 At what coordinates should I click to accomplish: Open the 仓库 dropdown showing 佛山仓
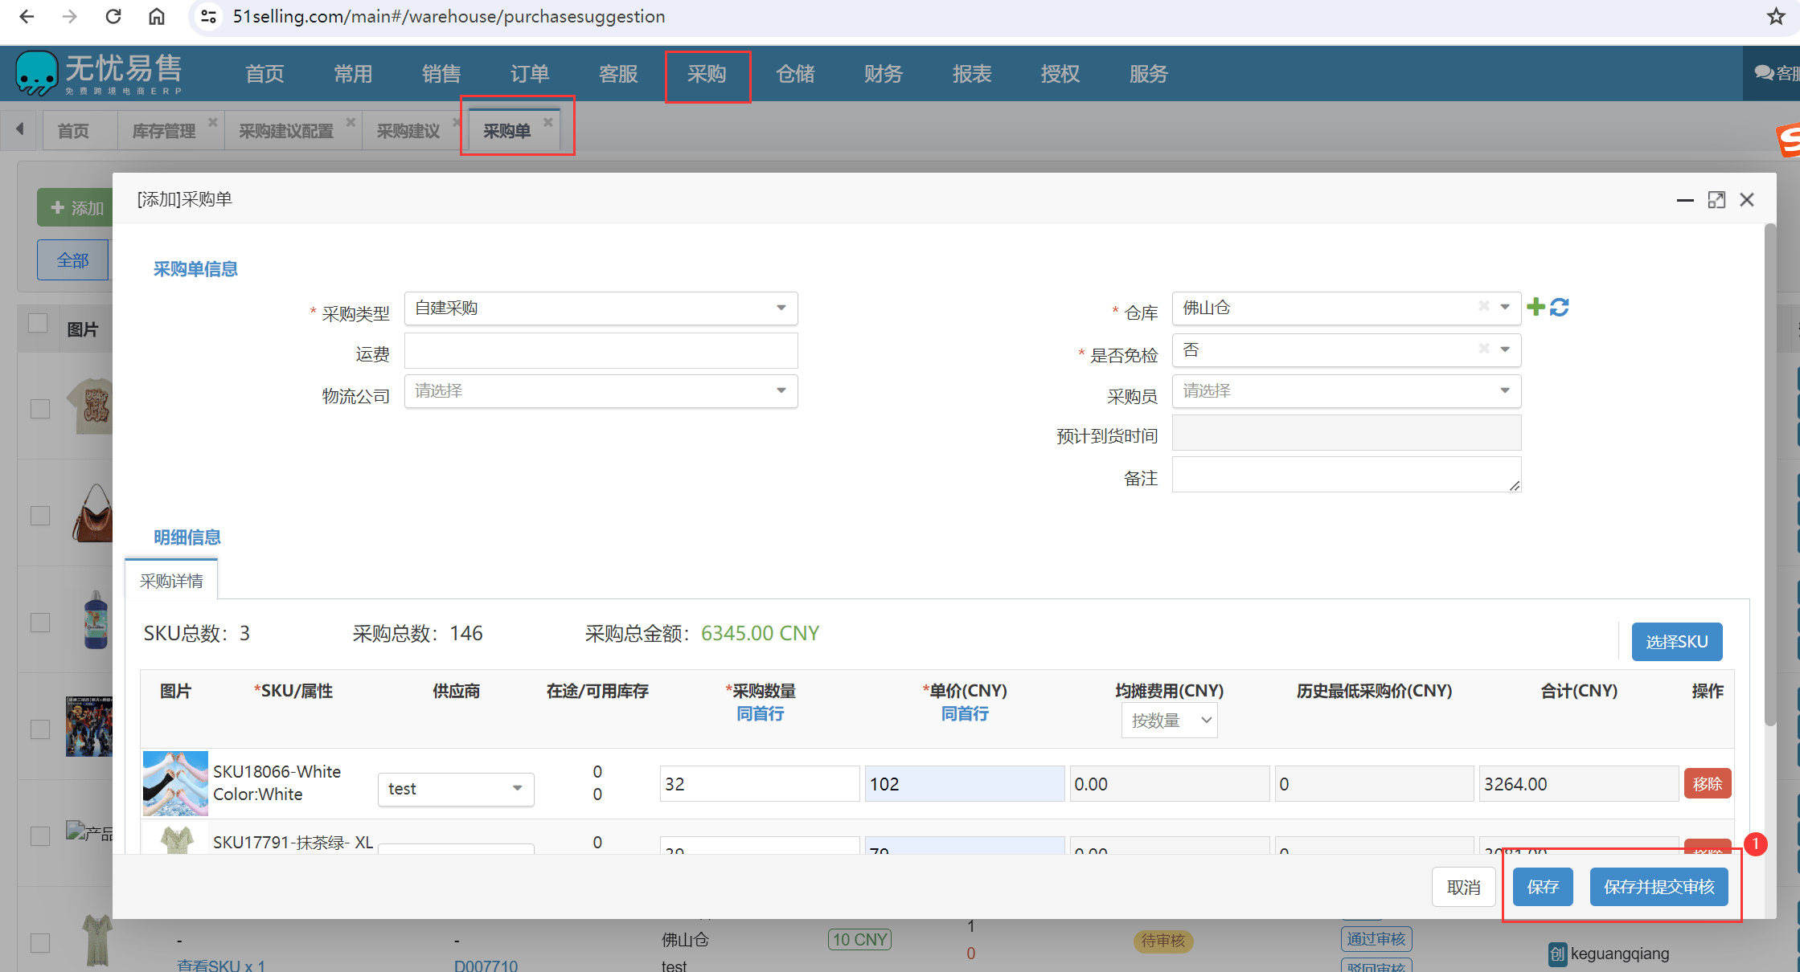pos(1346,308)
